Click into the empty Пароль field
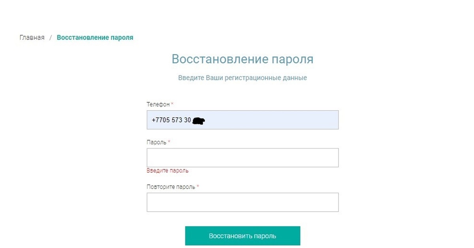Screen dimensions: 474x248 243,158
